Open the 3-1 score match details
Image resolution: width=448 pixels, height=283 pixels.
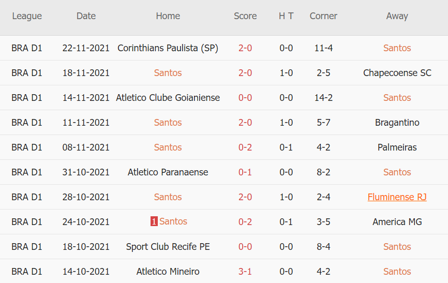point(245,272)
